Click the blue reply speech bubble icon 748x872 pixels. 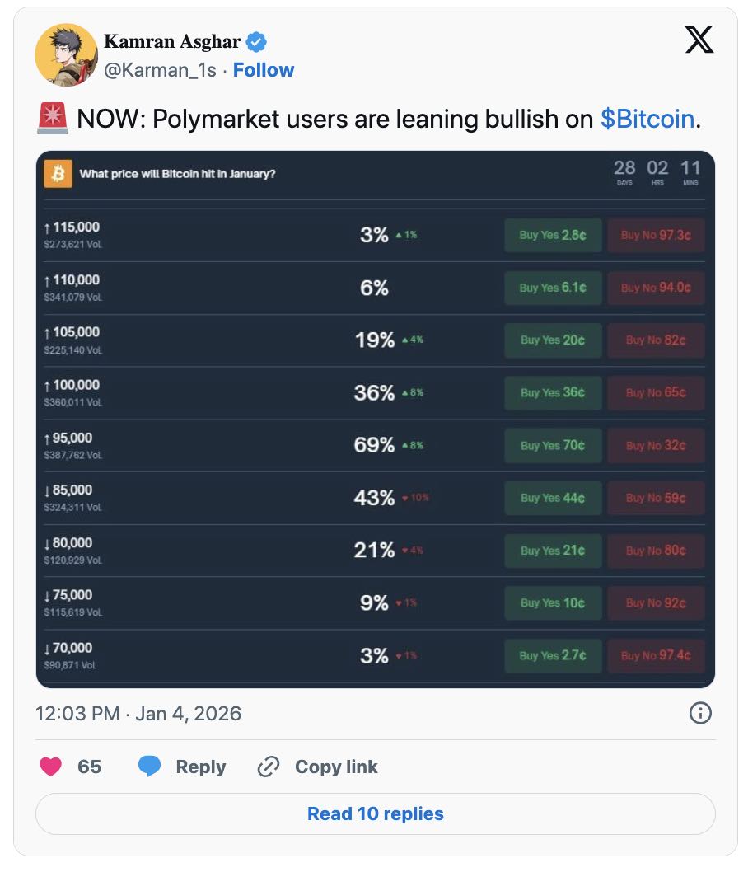(148, 767)
